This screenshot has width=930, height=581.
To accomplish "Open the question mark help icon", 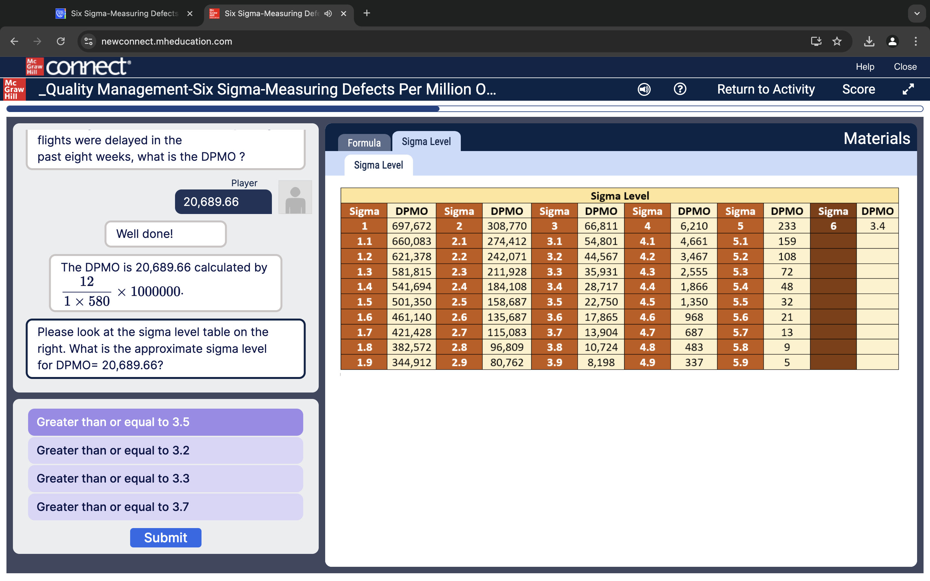I will coord(680,89).
